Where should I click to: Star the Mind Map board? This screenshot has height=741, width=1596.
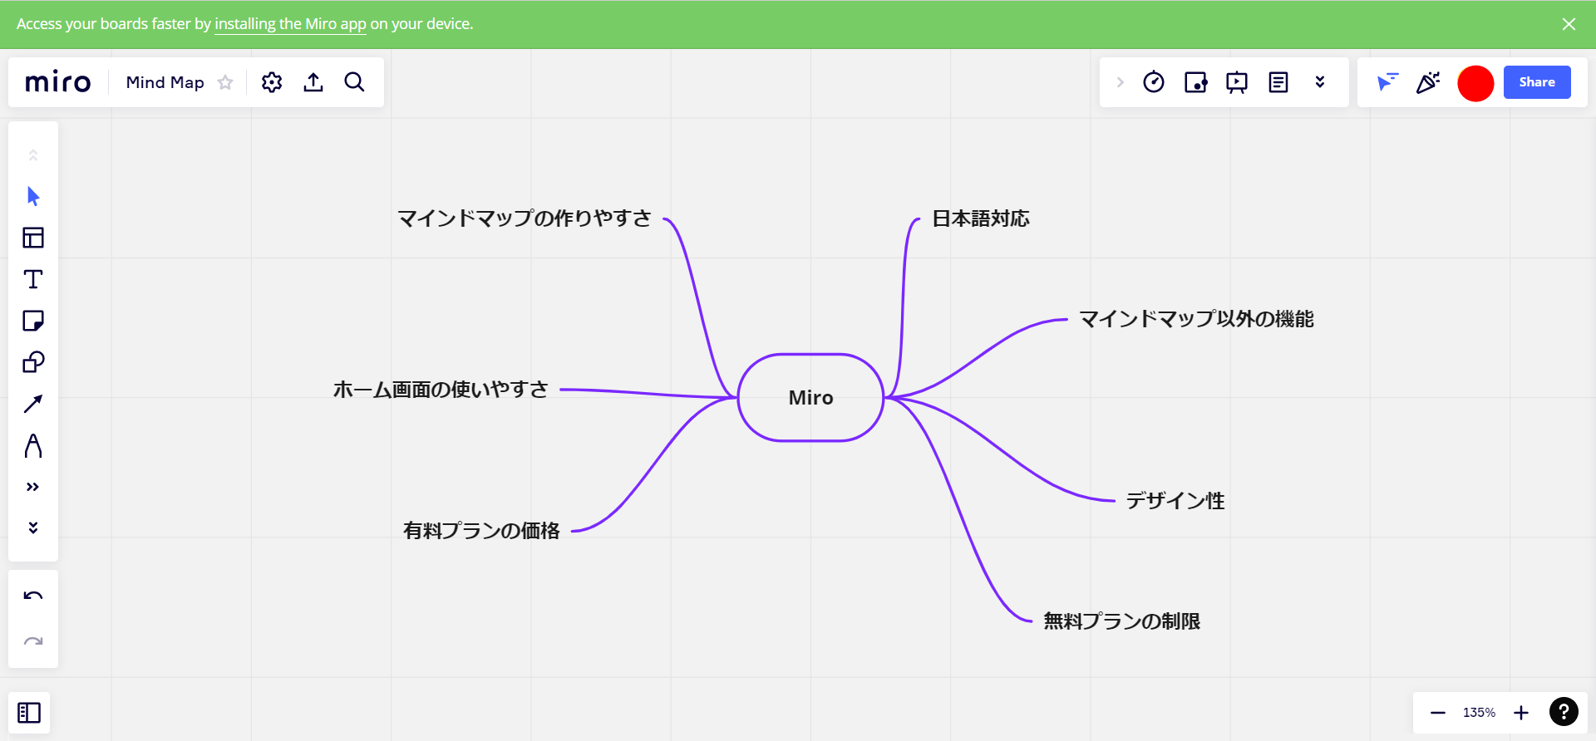(x=225, y=82)
